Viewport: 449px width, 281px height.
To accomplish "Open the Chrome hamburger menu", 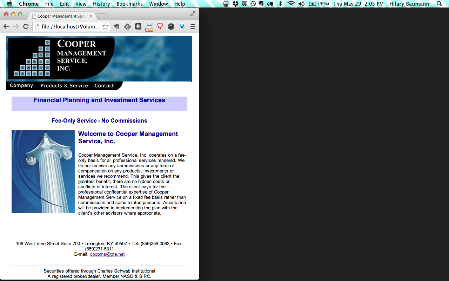I will [x=193, y=27].
